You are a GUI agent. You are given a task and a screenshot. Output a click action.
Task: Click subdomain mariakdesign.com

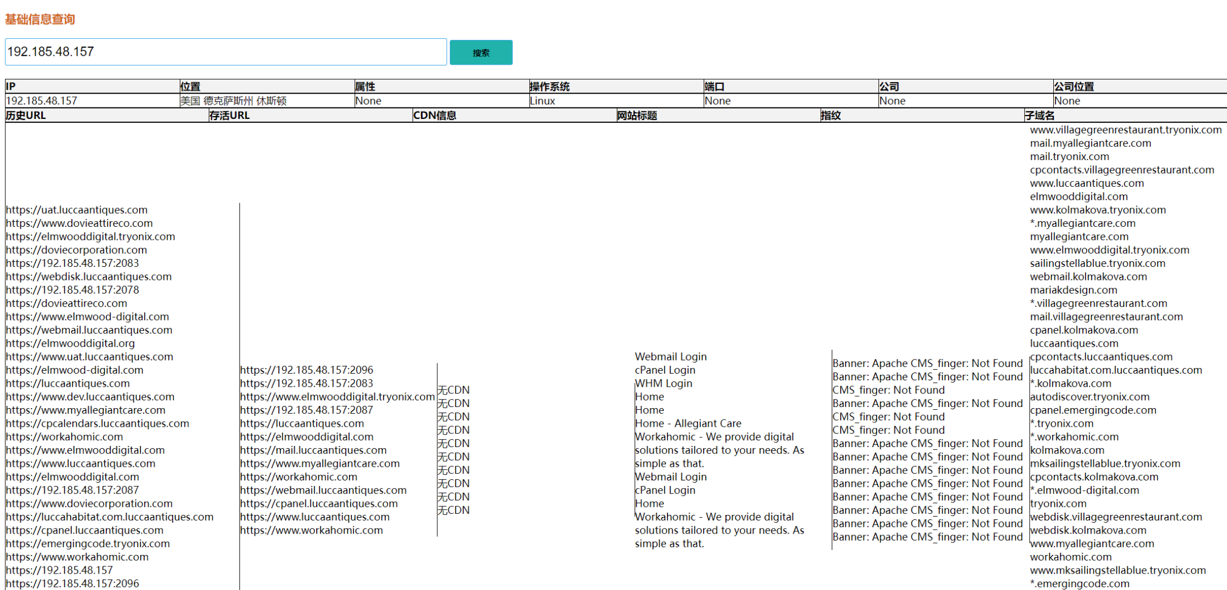point(1074,290)
